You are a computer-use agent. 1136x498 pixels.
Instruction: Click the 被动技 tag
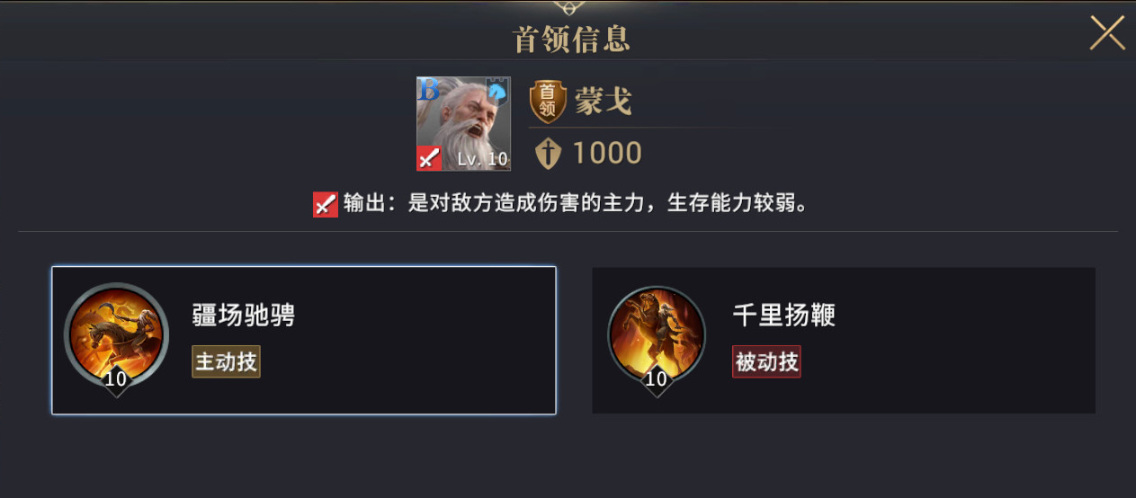point(766,362)
